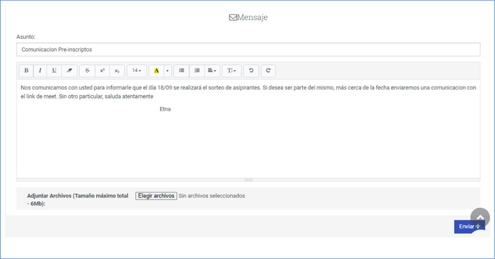495x259 pixels.
Task: Click the subscript x₂ icon
Action: pos(117,71)
